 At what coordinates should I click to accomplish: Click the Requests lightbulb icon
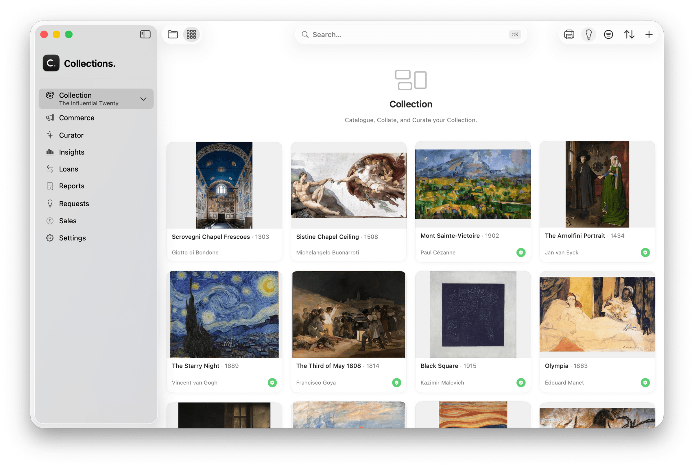pyautogui.click(x=50, y=203)
